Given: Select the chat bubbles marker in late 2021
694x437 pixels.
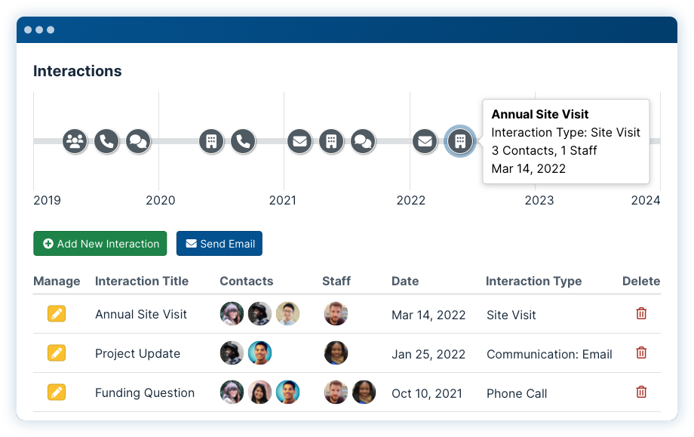Looking at the screenshot, I should click(363, 141).
